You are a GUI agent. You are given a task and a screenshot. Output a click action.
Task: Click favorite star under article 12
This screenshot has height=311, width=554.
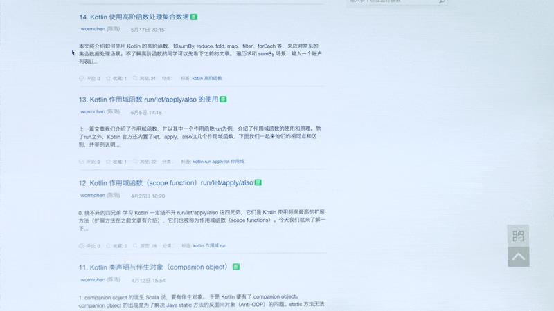coord(109,245)
